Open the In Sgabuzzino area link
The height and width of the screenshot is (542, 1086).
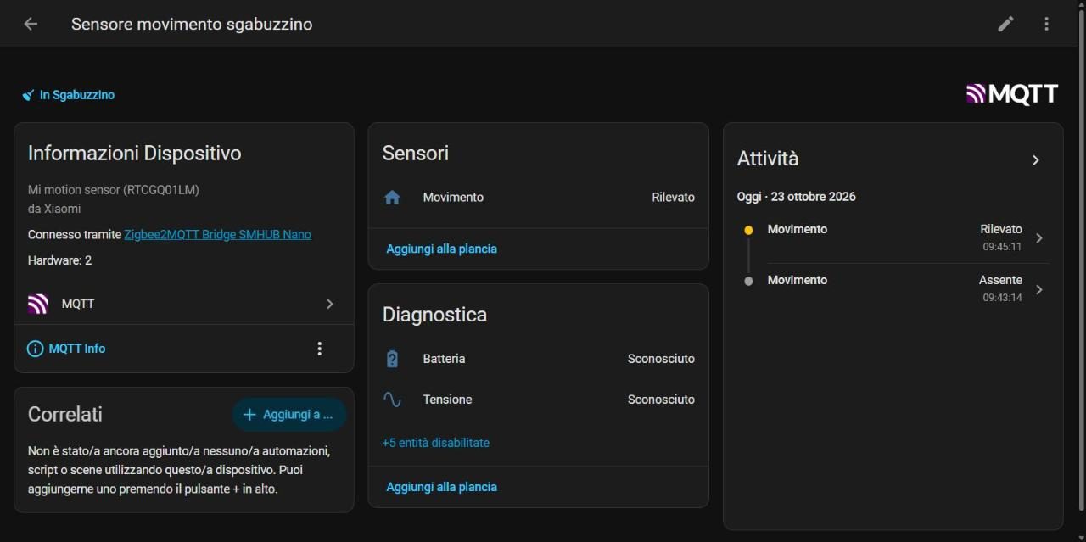[x=77, y=95]
